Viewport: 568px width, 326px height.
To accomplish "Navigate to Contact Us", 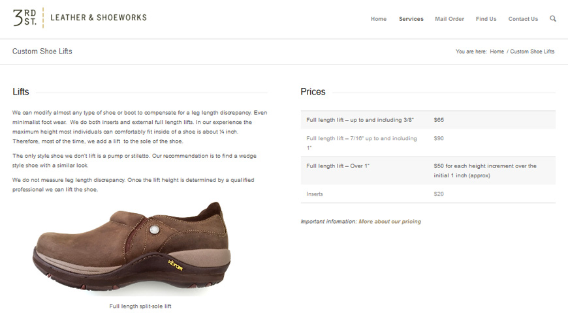I will tap(523, 19).
